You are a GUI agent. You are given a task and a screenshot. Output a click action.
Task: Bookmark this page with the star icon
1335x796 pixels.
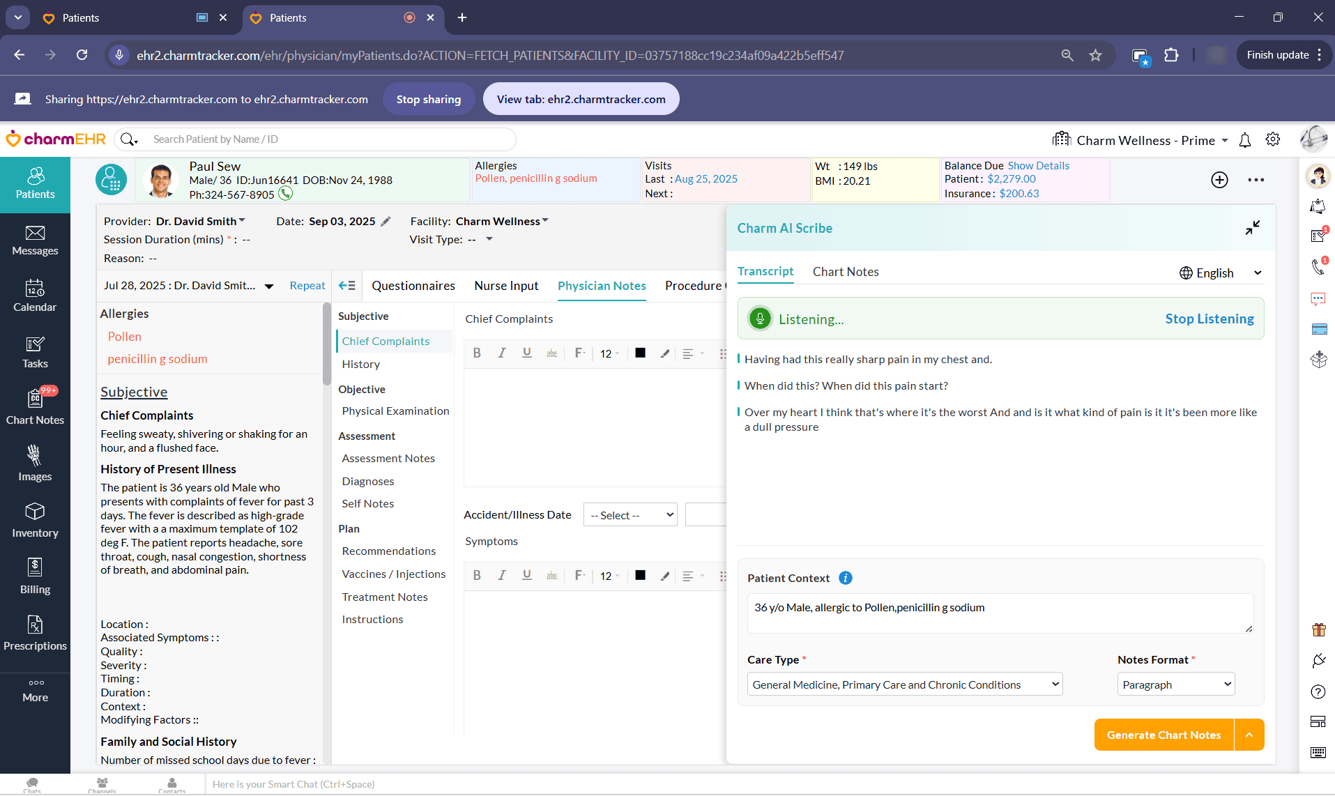[x=1095, y=55]
